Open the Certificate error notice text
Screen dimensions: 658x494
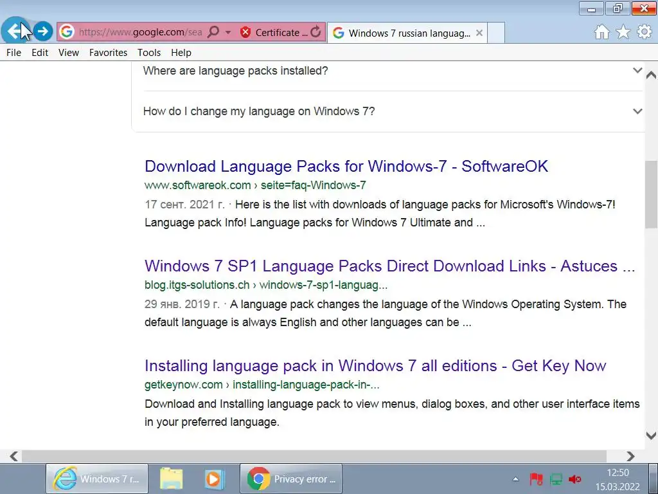281,32
